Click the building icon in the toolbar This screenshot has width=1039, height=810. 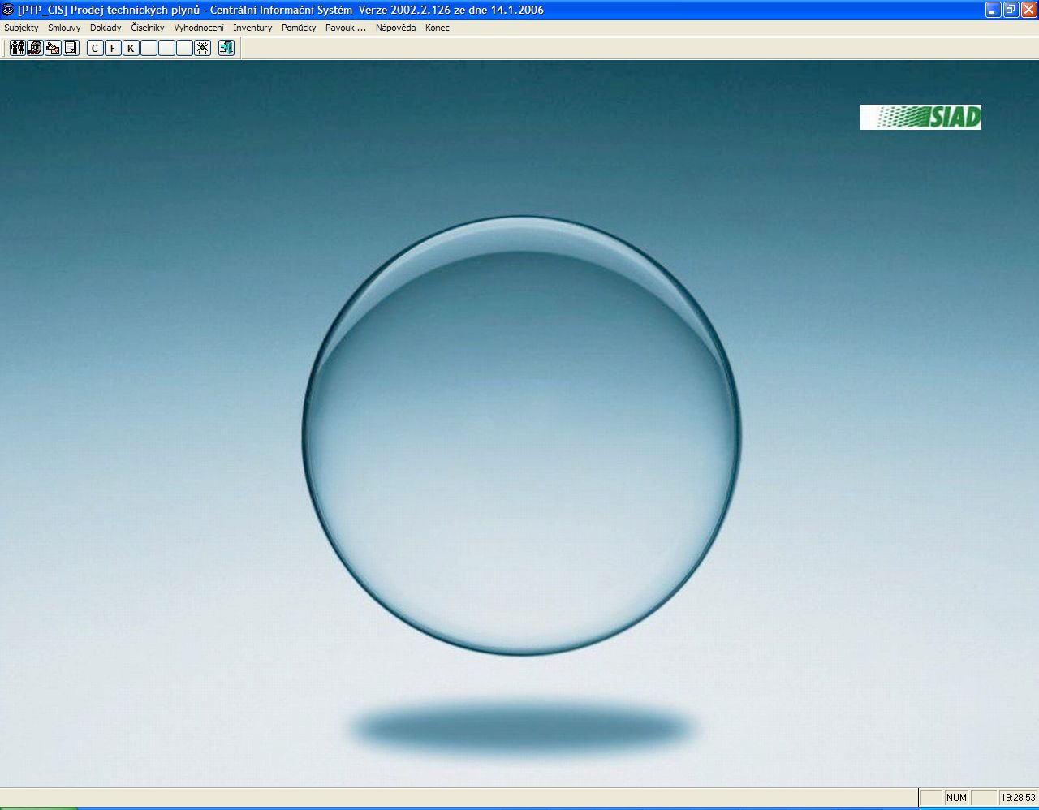coord(35,48)
